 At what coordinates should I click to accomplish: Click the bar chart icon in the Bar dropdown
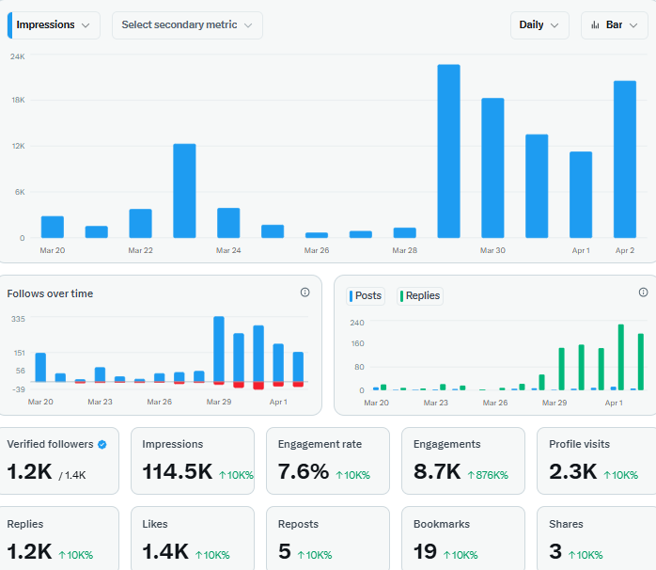pyautogui.click(x=595, y=25)
